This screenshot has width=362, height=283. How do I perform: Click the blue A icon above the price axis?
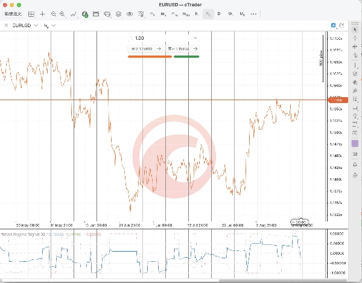(334, 25)
